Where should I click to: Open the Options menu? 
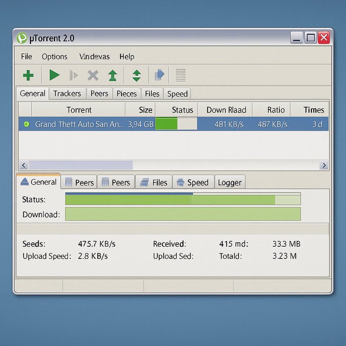coord(54,56)
